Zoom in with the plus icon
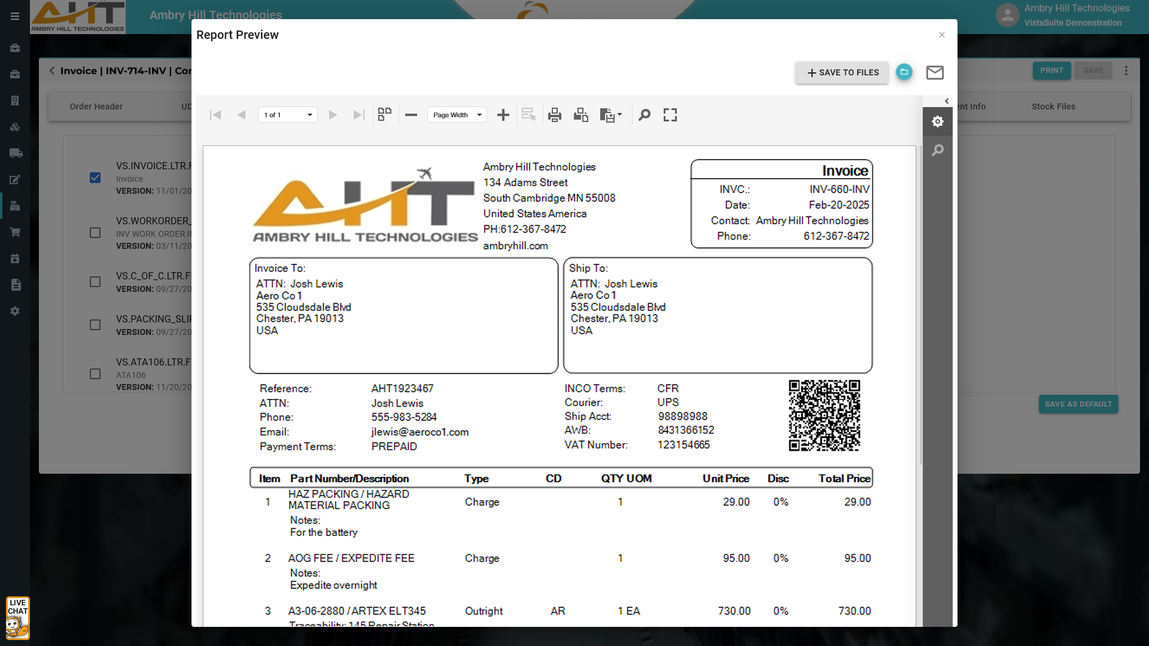The height and width of the screenshot is (646, 1149). (x=503, y=115)
